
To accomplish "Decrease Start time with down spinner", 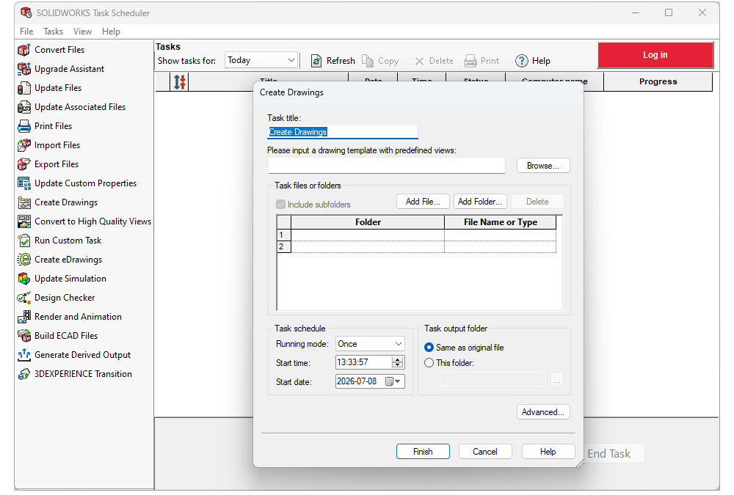I will pos(397,365).
